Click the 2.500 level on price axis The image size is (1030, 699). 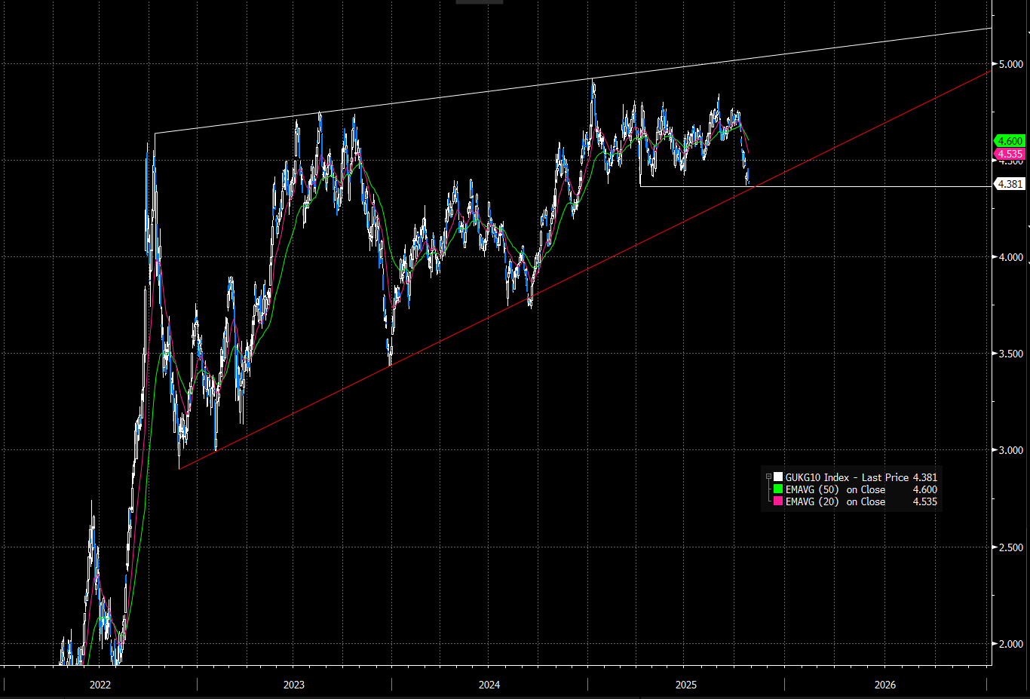coord(1011,547)
